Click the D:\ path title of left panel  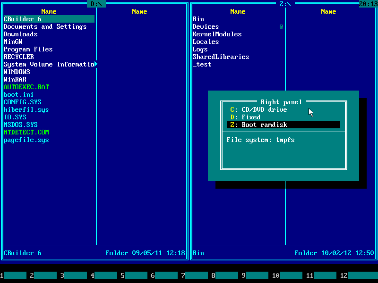coord(96,4)
